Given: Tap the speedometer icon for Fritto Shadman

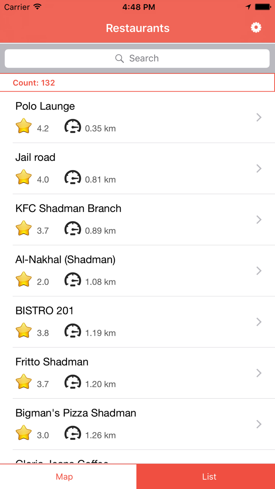Looking at the screenshot, I should [73, 381].
